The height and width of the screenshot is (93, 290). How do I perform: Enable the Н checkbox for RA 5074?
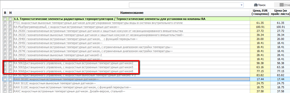coord(10,75)
